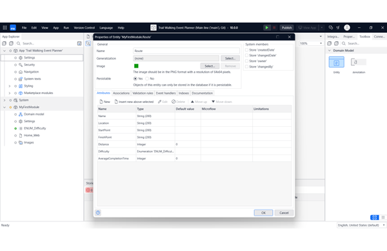Click the View App button
The height and width of the screenshot is (251, 387).
coord(307,28)
